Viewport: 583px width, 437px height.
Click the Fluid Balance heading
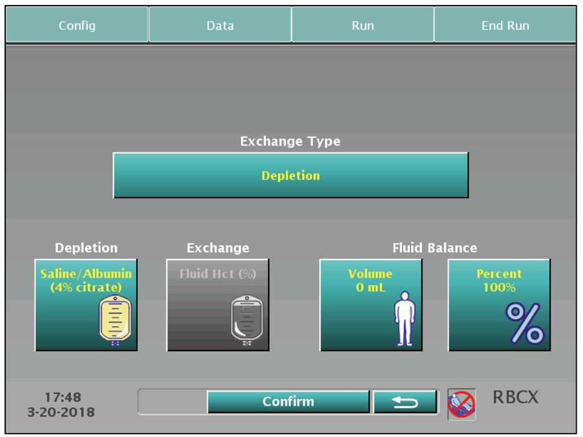click(434, 248)
